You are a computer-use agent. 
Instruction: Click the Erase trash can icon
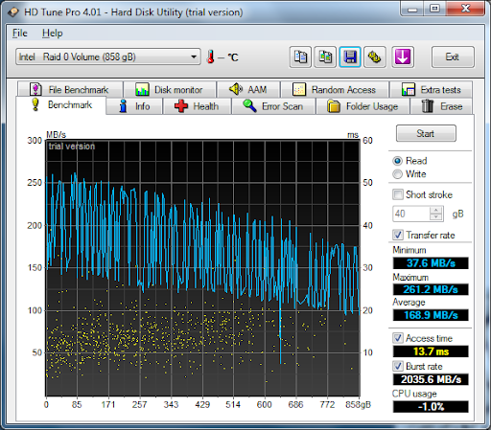tap(428, 106)
